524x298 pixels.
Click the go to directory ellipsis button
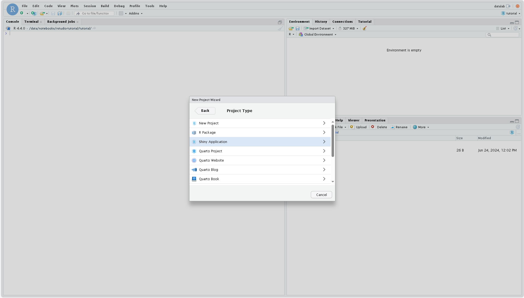coord(519,133)
